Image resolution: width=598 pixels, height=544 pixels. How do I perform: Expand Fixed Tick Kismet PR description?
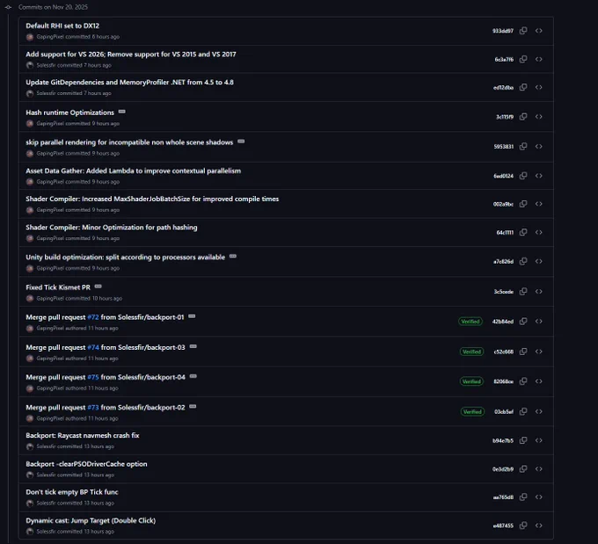98,287
